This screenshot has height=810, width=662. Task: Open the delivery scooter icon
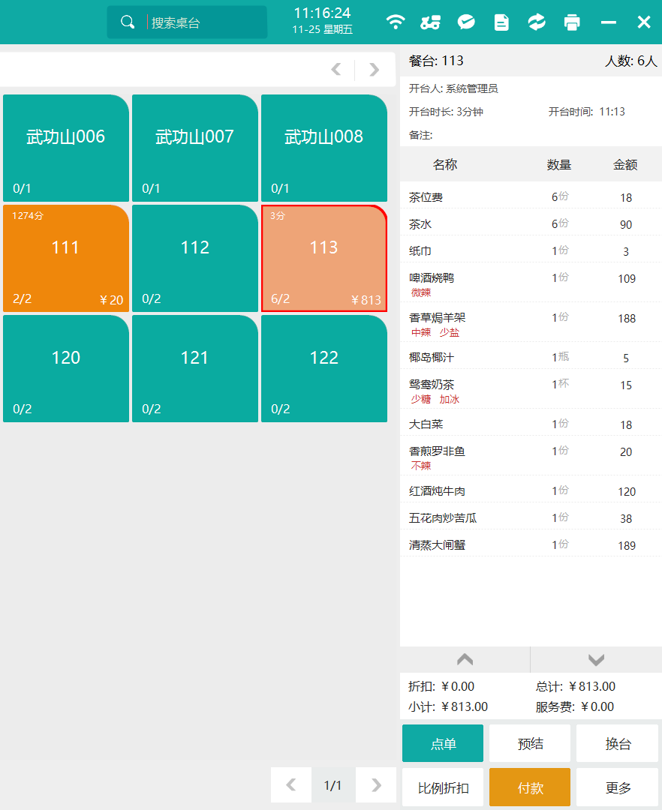(430, 22)
